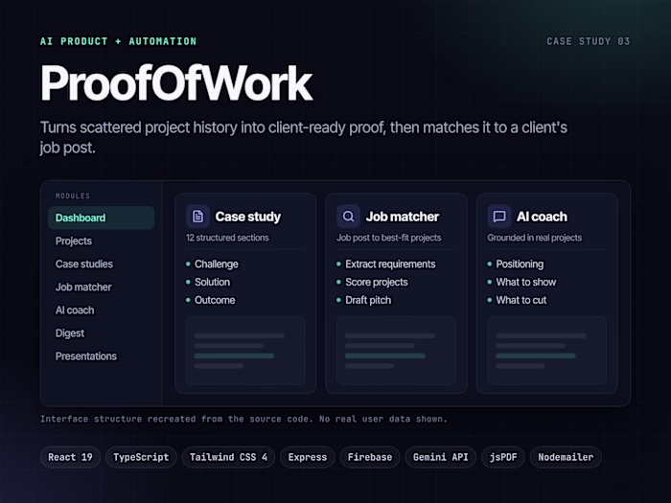Click the What to show bullet
This screenshot has width=671, height=503.
point(521,282)
